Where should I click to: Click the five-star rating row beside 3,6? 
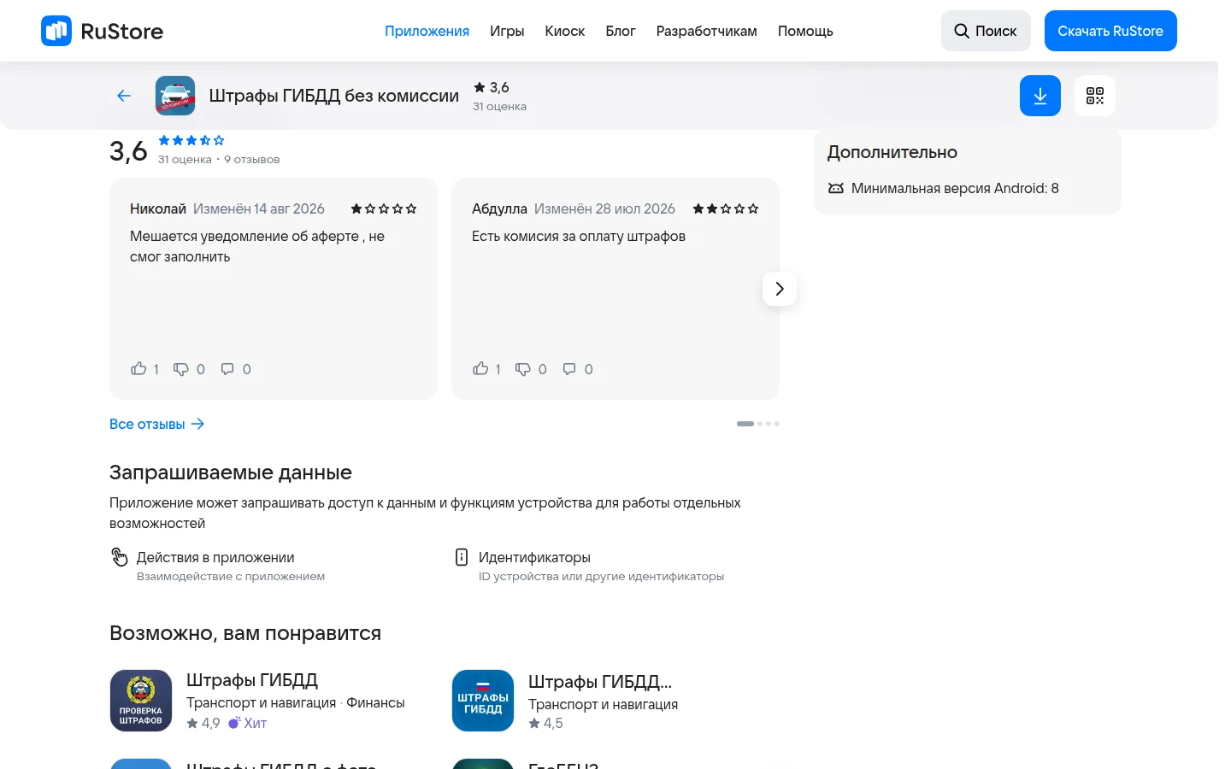[x=191, y=140]
